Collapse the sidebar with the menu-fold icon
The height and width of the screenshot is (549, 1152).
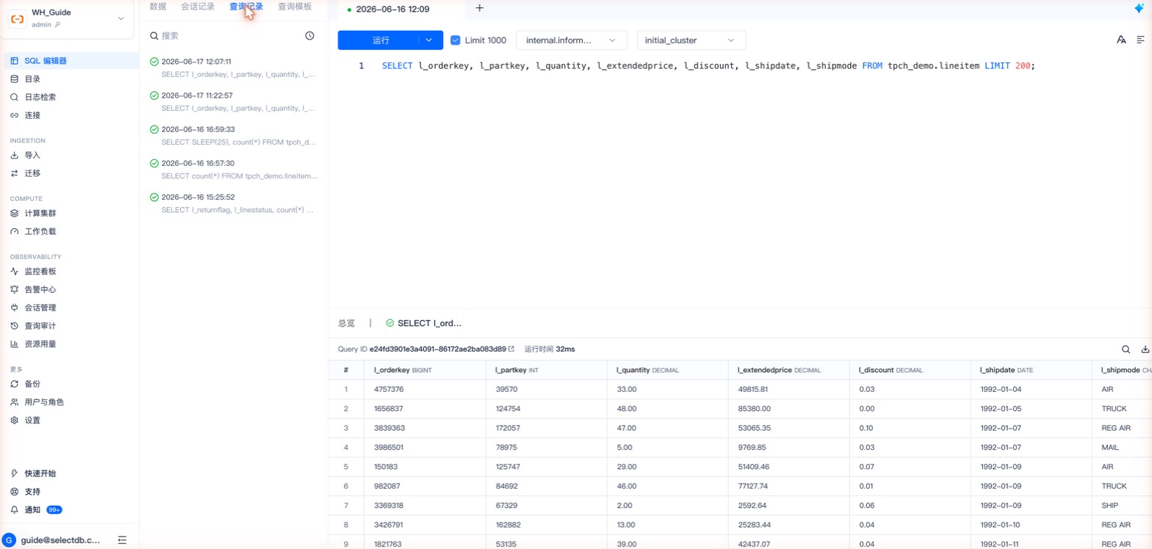(122, 539)
